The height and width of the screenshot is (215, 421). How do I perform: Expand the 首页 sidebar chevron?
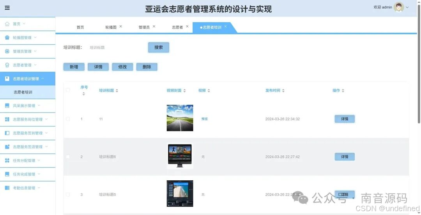click(x=24, y=24)
